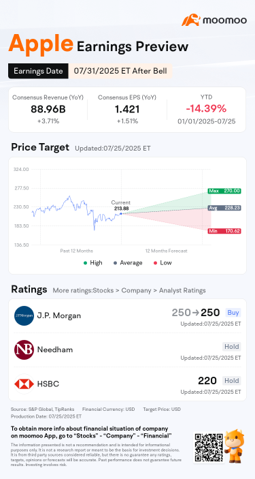Click the J.P. Morgan logo icon
255x479 pixels.
click(x=24, y=316)
